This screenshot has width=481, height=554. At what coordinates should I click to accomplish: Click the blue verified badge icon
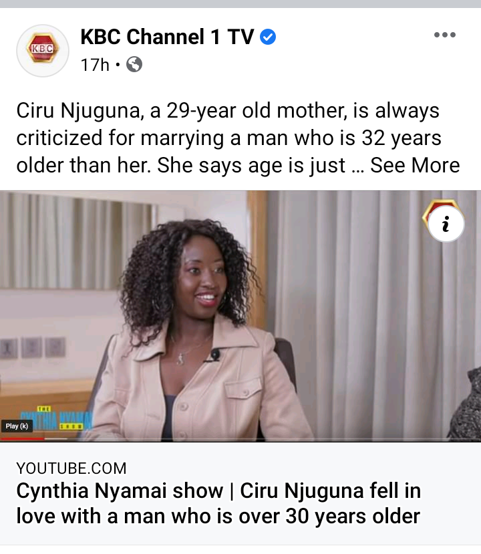coord(268,37)
